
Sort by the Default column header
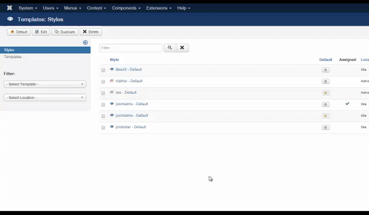click(326, 60)
